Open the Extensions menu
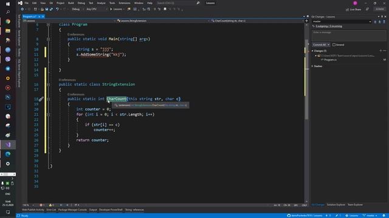Screen dimensions: 389x218 tap(124, 3)
